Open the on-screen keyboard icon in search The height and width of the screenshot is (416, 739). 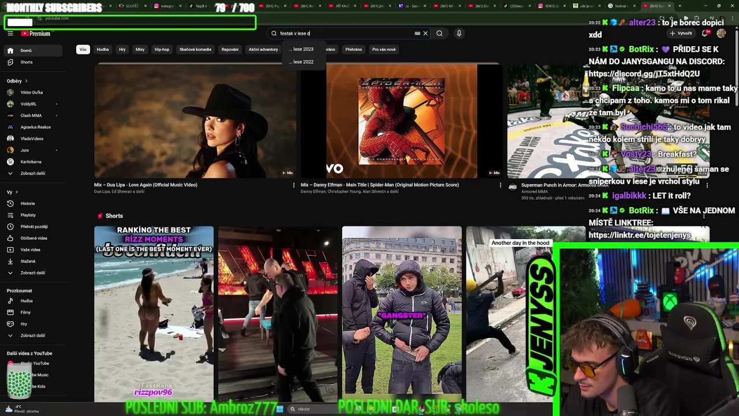click(417, 34)
